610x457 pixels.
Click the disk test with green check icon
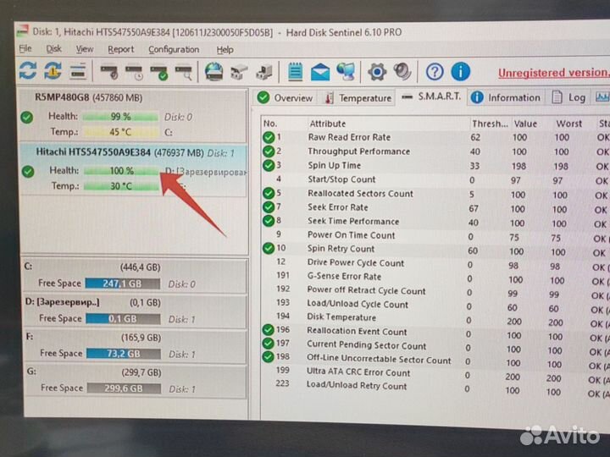pos(159,72)
